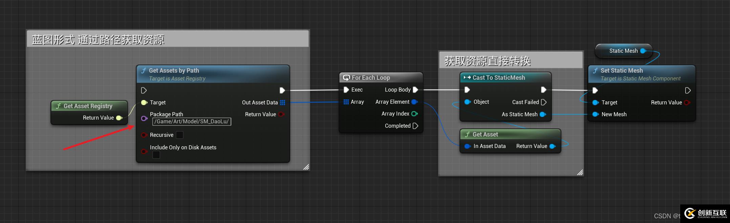
Task: Click the Loop Body output pin
Action: [x=415, y=90]
